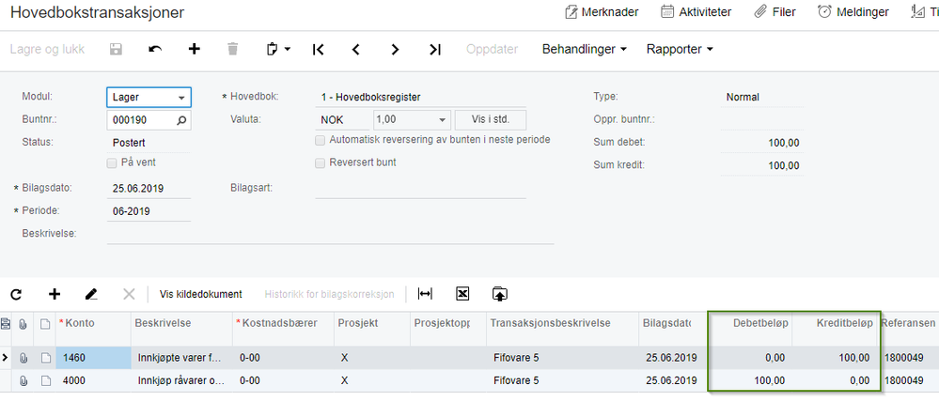Enable Automatisk reversering av bunten checkbox
Screen dimensions: 939x401
(321, 140)
